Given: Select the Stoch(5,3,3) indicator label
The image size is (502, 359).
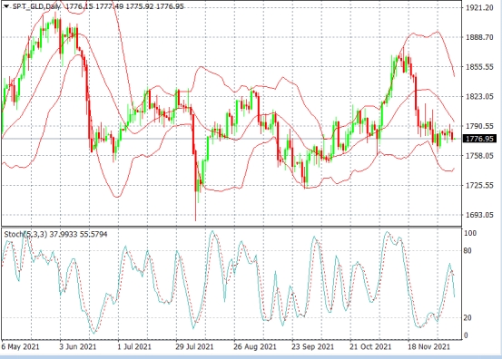Looking at the screenshot, I should click(25, 234).
